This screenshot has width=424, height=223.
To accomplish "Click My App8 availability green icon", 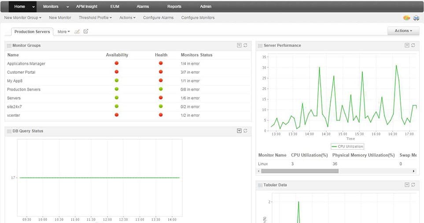I will point(117,80).
